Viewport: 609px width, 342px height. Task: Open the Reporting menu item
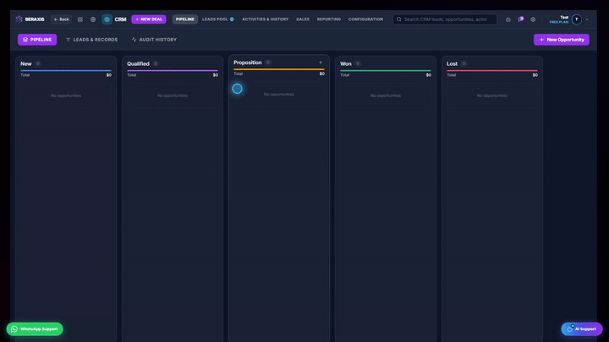click(328, 19)
